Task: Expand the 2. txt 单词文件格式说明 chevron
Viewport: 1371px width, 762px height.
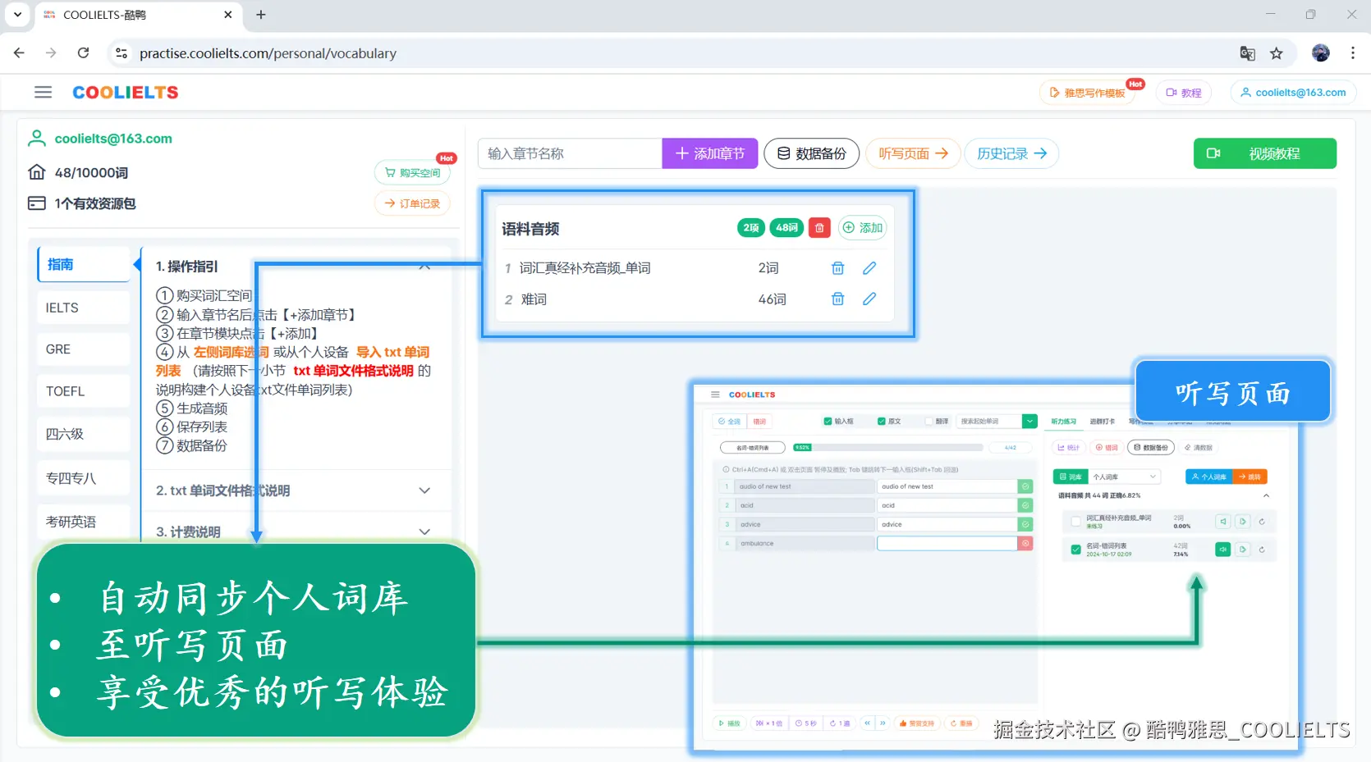Action: (x=424, y=491)
